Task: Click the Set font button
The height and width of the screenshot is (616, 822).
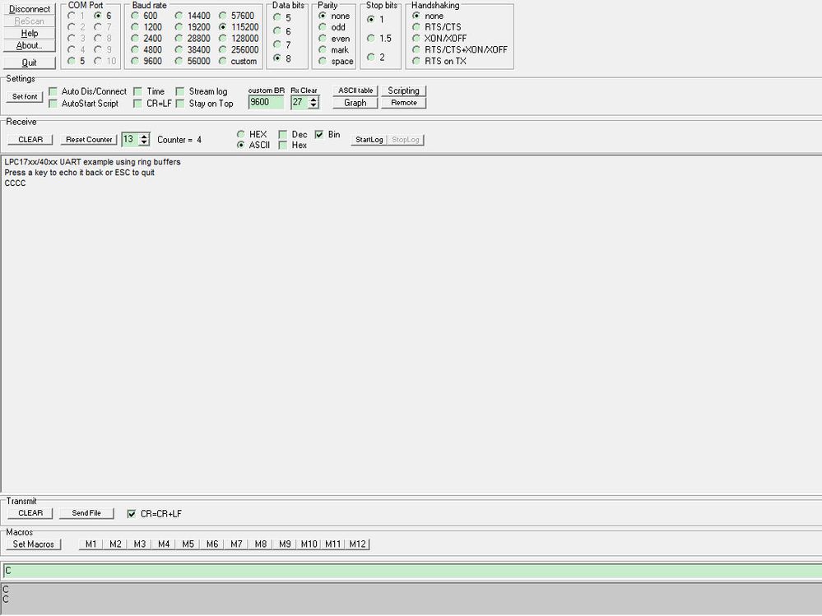Action: point(25,96)
